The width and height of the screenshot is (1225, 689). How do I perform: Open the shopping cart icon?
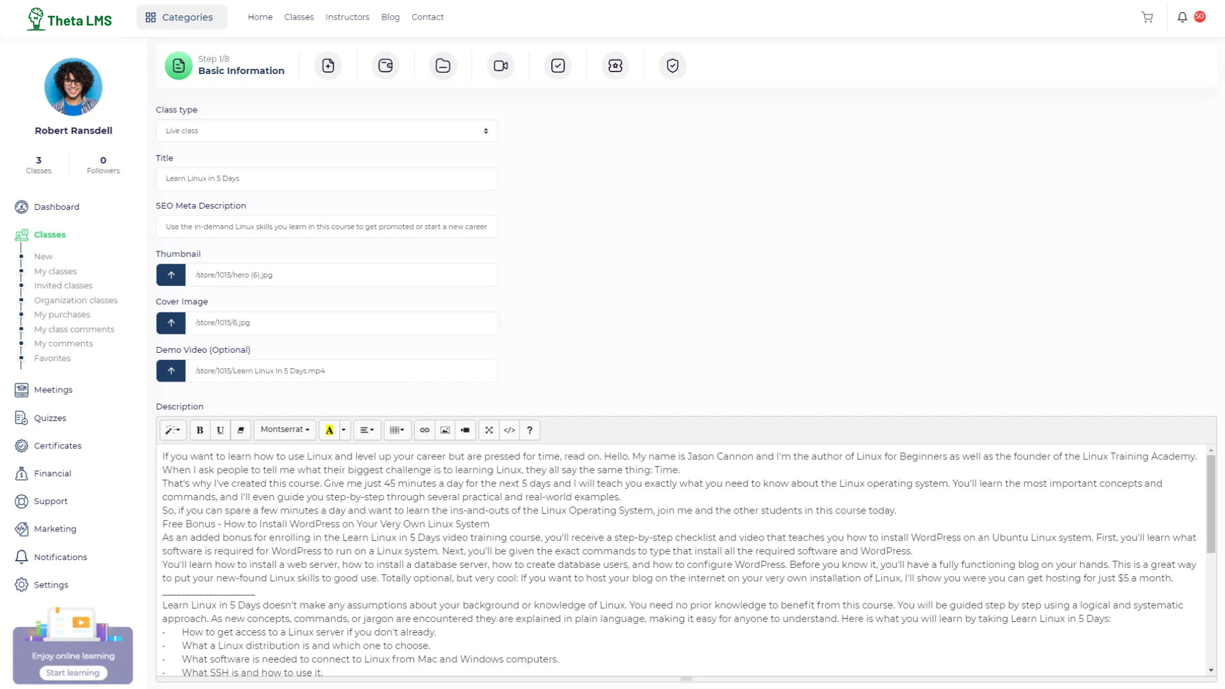[1147, 17]
